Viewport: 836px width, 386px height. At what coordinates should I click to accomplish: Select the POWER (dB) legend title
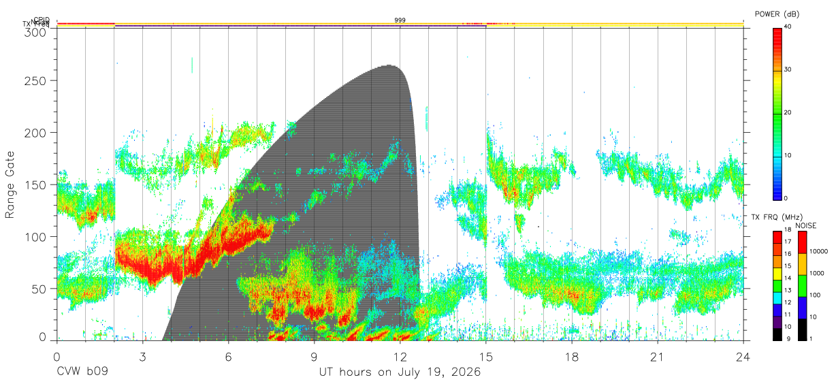click(x=777, y=14)
